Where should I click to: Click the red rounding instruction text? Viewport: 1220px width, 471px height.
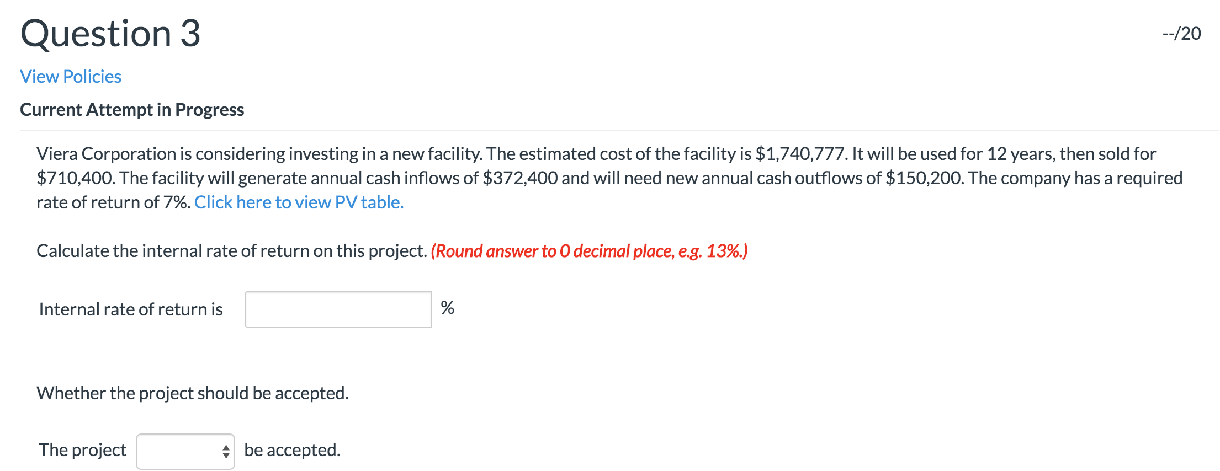pyautogui.click(x=588, y=251)
